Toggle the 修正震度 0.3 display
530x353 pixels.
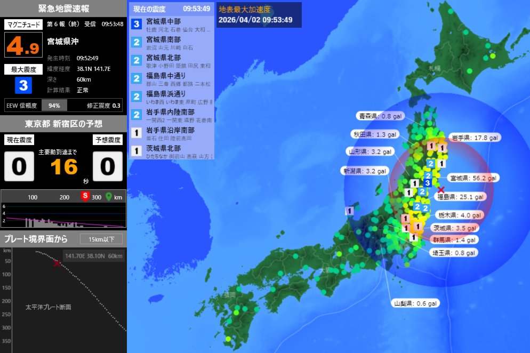click(102, 105)
